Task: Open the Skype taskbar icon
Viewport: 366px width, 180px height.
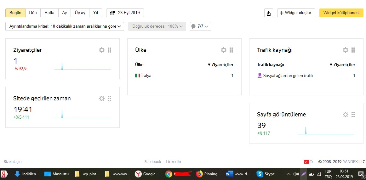Action: (266, 174)
